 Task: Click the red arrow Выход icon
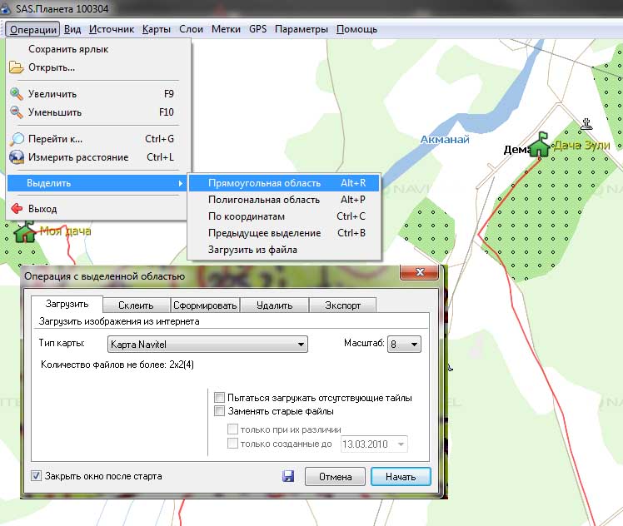coord(16,209)
